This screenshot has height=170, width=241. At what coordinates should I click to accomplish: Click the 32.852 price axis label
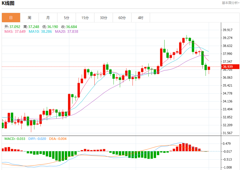pos(228,117)
